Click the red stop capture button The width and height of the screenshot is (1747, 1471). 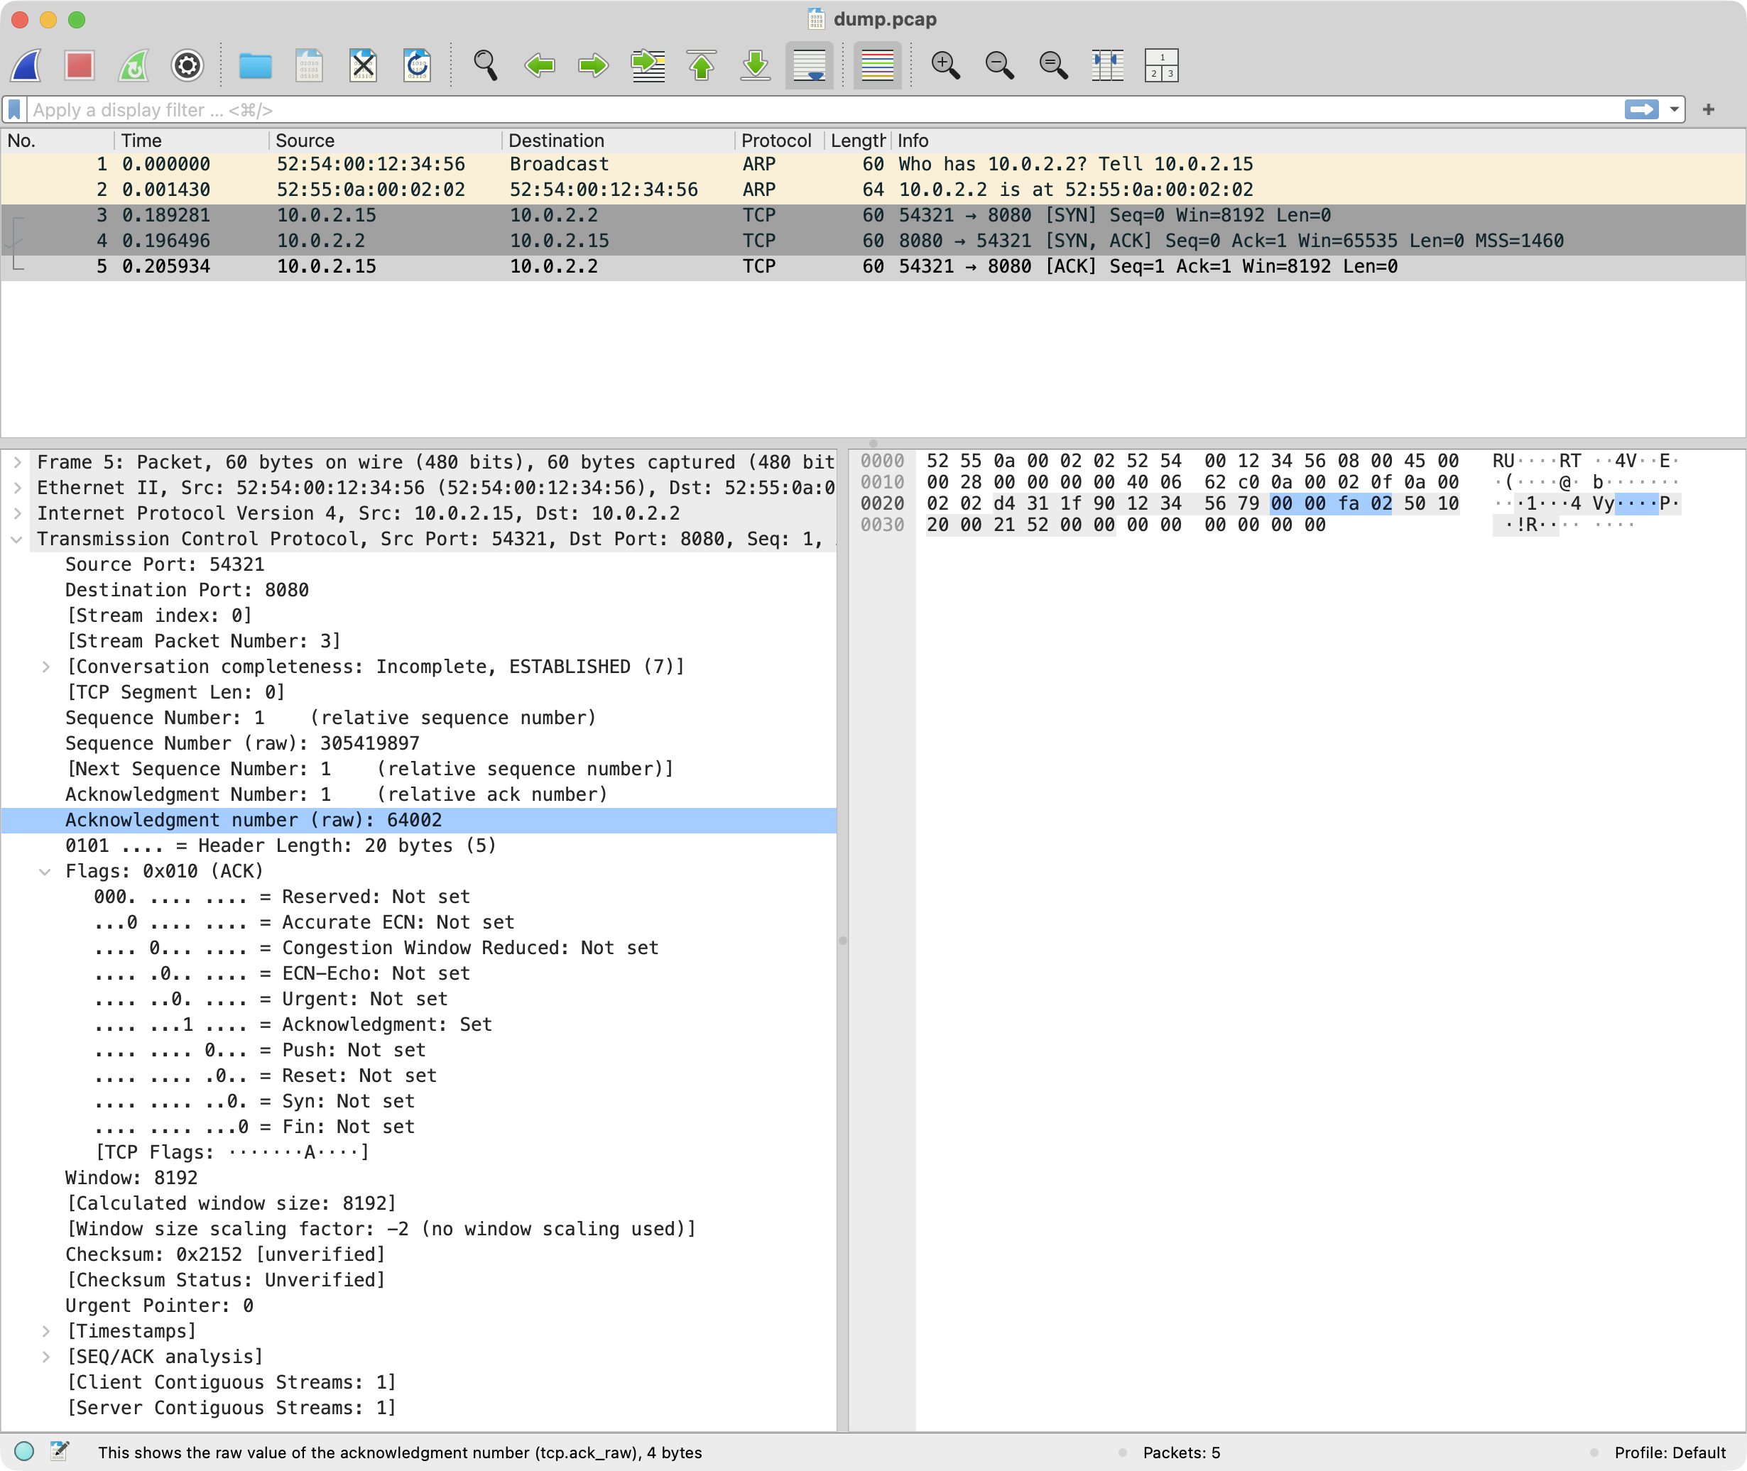[x=80, y=65]
